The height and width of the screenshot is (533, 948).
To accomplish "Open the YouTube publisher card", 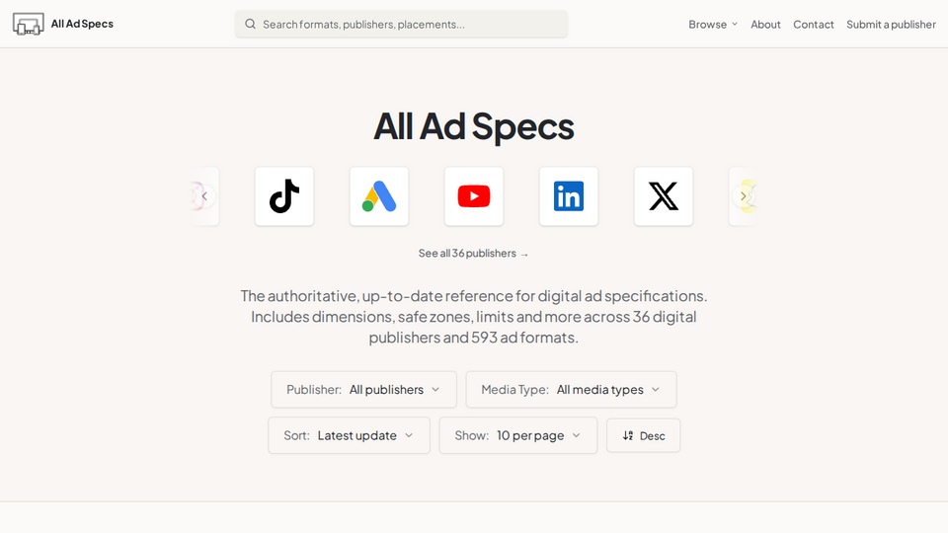I will pos(474,196).
